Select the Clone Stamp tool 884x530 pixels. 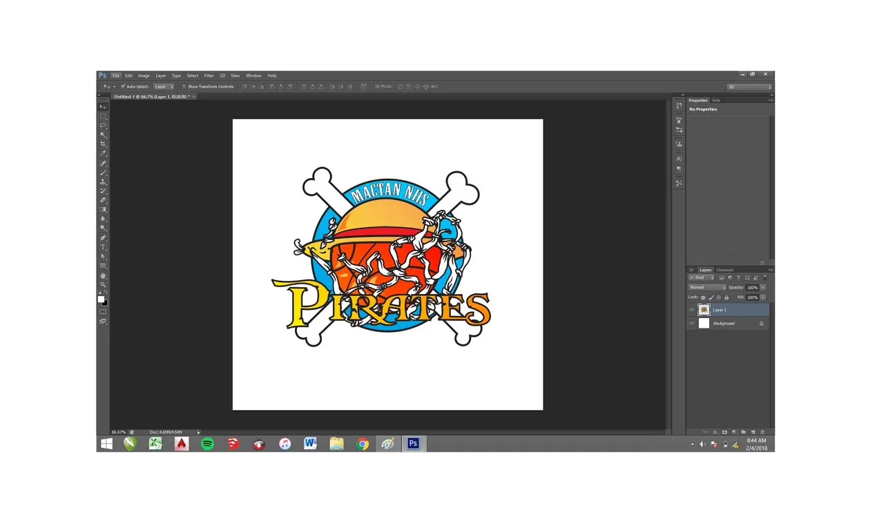click(x=103, y=181)
